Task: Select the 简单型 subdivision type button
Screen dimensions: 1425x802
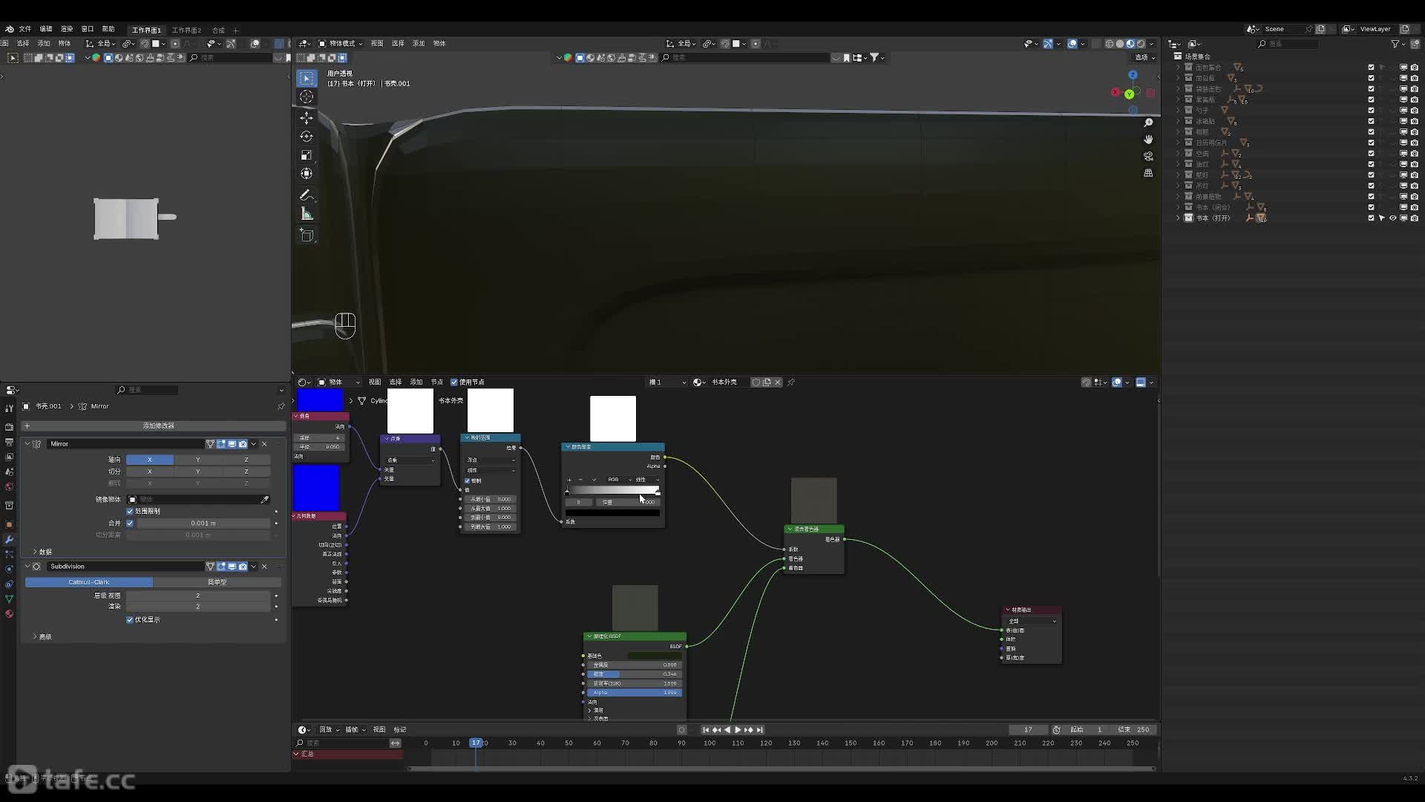Action: pos(217,582)
